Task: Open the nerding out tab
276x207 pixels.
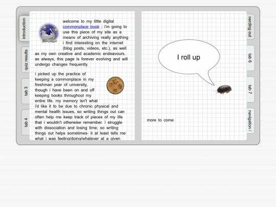Action: click(x=250, y=27)
